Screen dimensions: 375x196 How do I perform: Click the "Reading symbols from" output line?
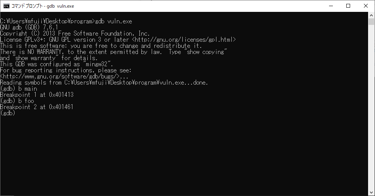(x=104, y=83)
